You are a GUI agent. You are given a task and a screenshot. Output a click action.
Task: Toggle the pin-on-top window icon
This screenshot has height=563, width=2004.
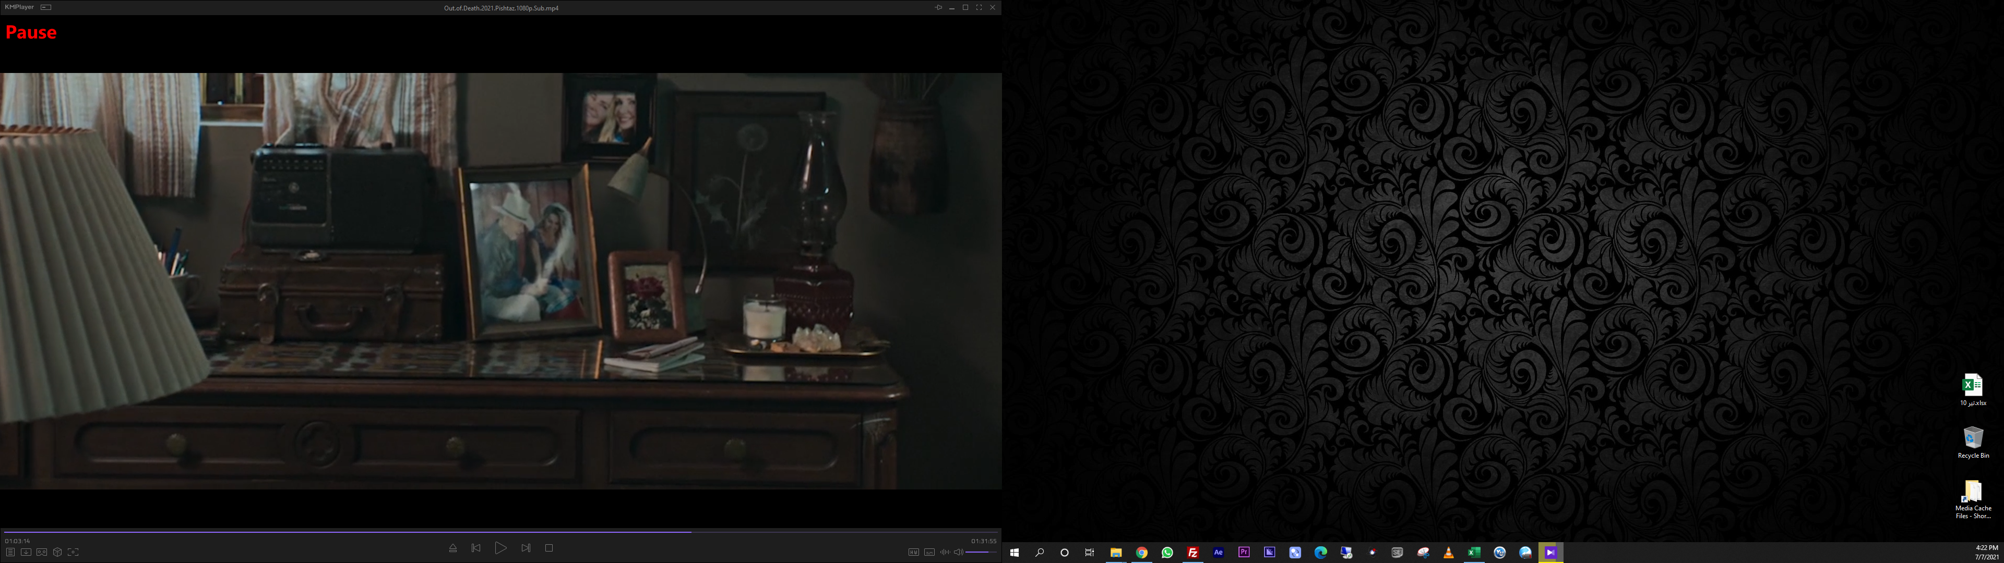[938, 8]
